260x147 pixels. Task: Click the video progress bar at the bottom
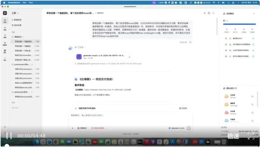[x=130, y=146]
